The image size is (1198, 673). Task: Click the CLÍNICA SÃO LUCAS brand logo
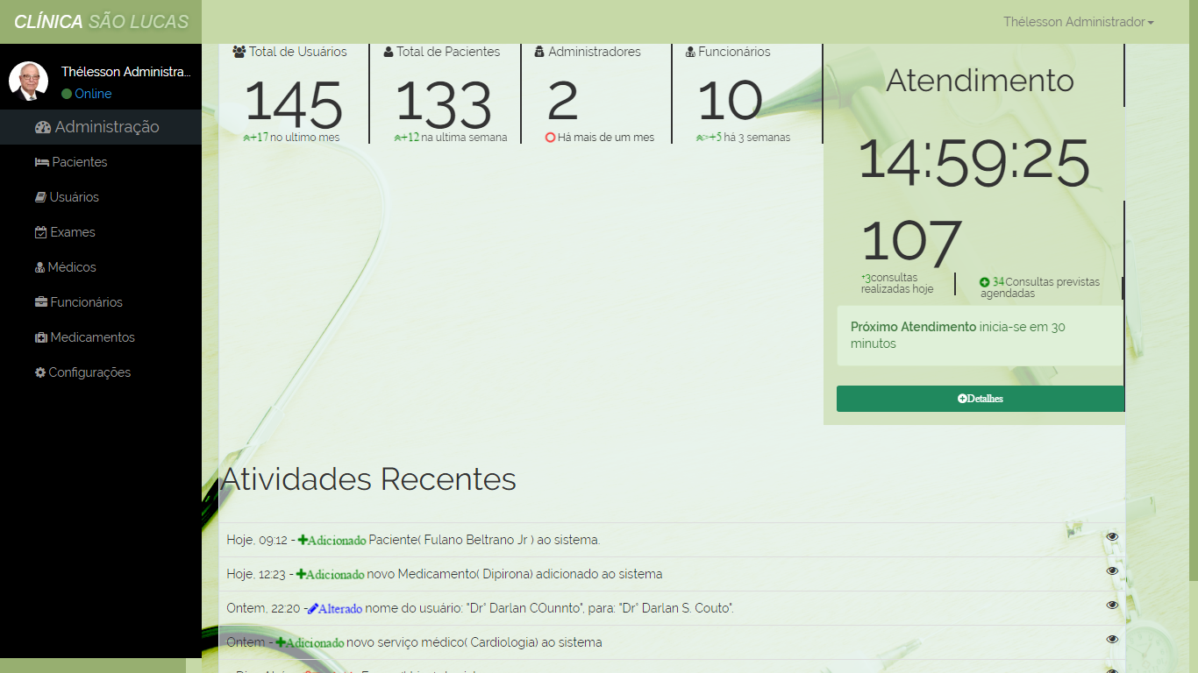(x=101, y=22)
